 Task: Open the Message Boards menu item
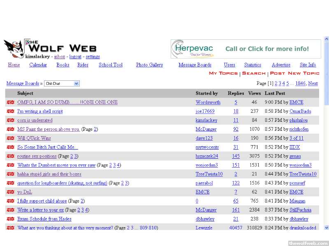pos(195,65)
